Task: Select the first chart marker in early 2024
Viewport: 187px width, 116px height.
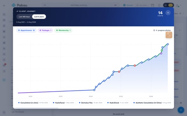Action: 94,90
